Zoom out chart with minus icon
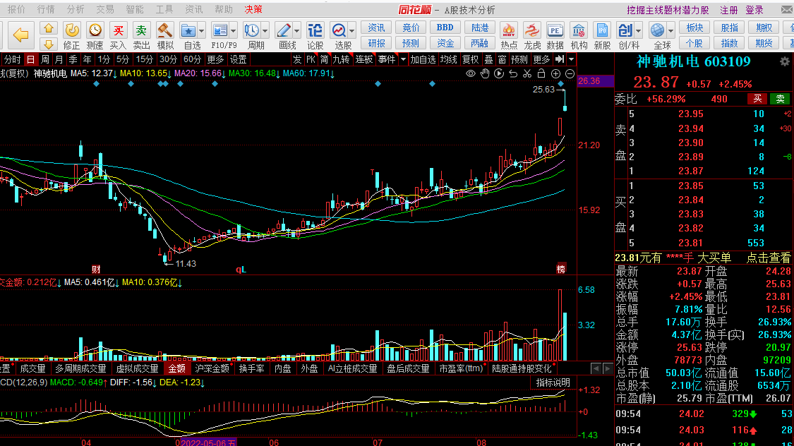This screenshot has width=794, height=446. click(x=570, y=74)
